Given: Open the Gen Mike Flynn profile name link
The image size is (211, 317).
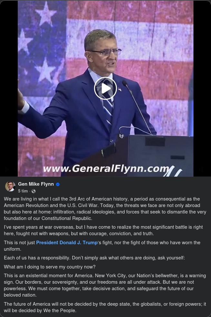Looking at the screenshot, I should [x=36, y=184].
